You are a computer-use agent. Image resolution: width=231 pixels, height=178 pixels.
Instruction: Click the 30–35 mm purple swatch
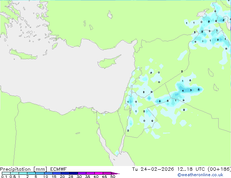(x=82, y=173)
